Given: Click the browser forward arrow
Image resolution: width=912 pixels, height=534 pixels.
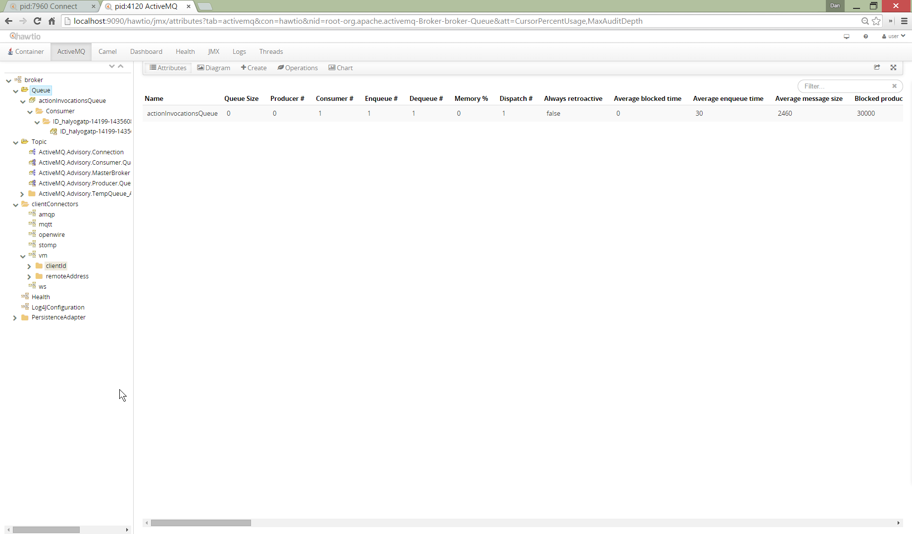Looking at the screenshot, I should click(23, 21).
